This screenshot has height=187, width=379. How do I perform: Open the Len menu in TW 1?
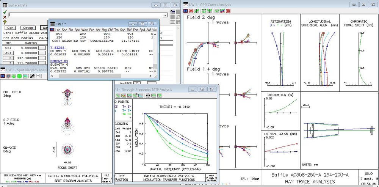pyautogui.click(x=58, y=30)
